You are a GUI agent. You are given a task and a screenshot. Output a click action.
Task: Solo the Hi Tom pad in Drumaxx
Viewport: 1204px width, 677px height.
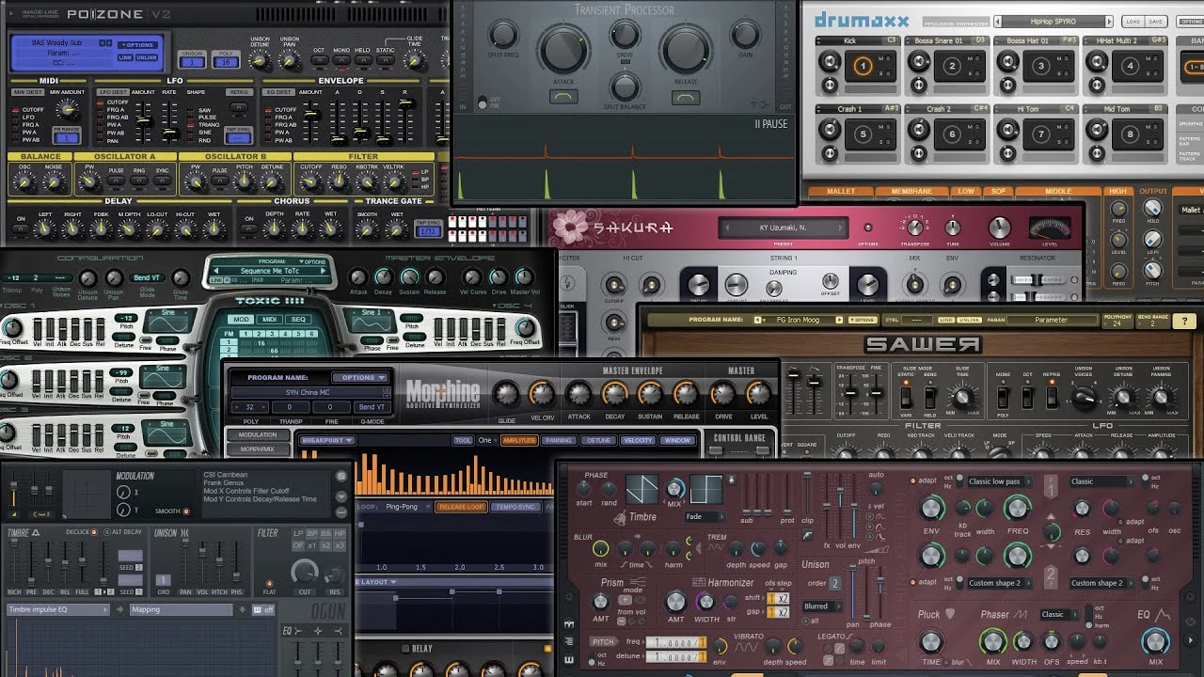(x=1065, y=141)
